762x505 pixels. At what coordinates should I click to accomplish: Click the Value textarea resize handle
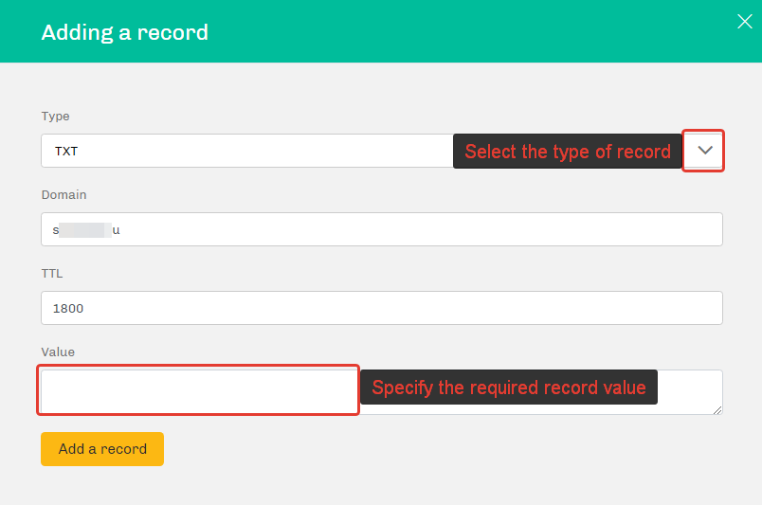[x=717, y=409]
